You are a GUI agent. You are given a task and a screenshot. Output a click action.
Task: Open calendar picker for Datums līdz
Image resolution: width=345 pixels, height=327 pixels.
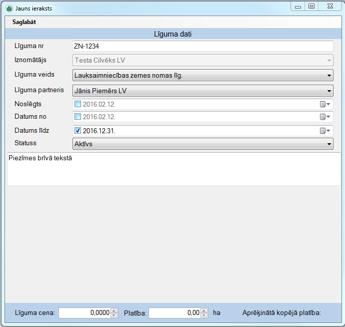(x=324, y=131)
